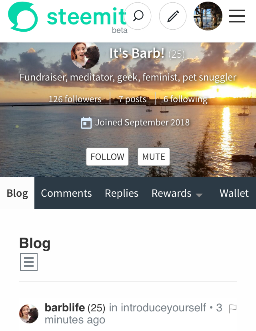Click the Steemit speech-bubble logo icon

23,17
